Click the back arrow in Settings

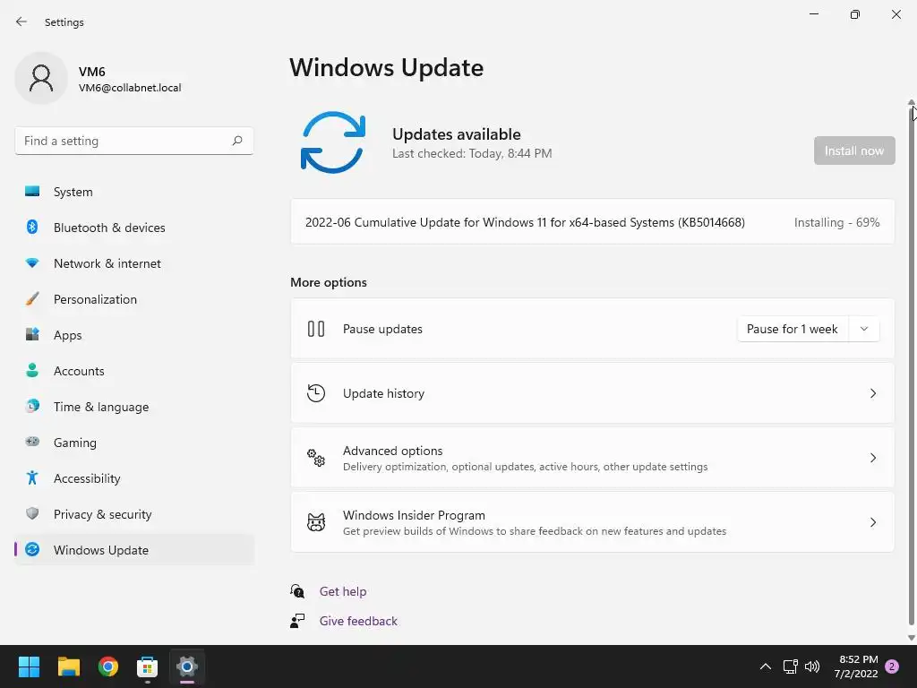[21, 21]
